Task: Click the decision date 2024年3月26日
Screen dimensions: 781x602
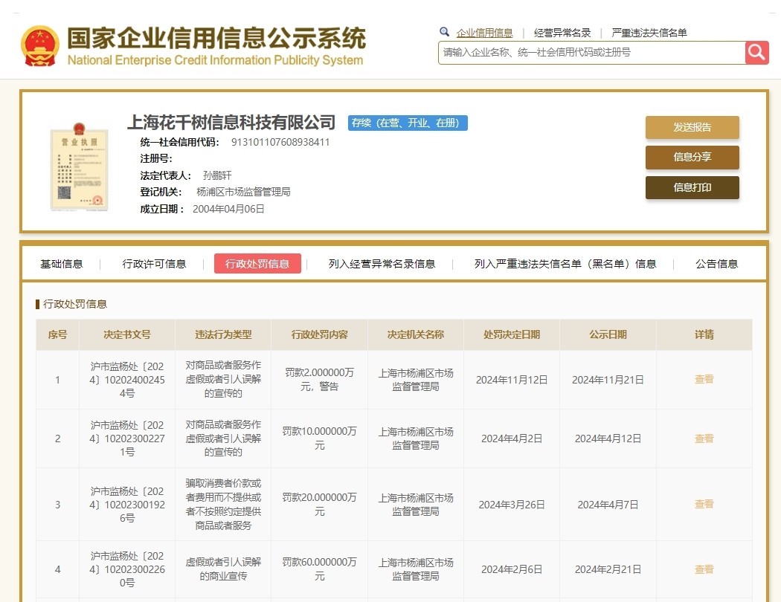Action: click(512, 505)
